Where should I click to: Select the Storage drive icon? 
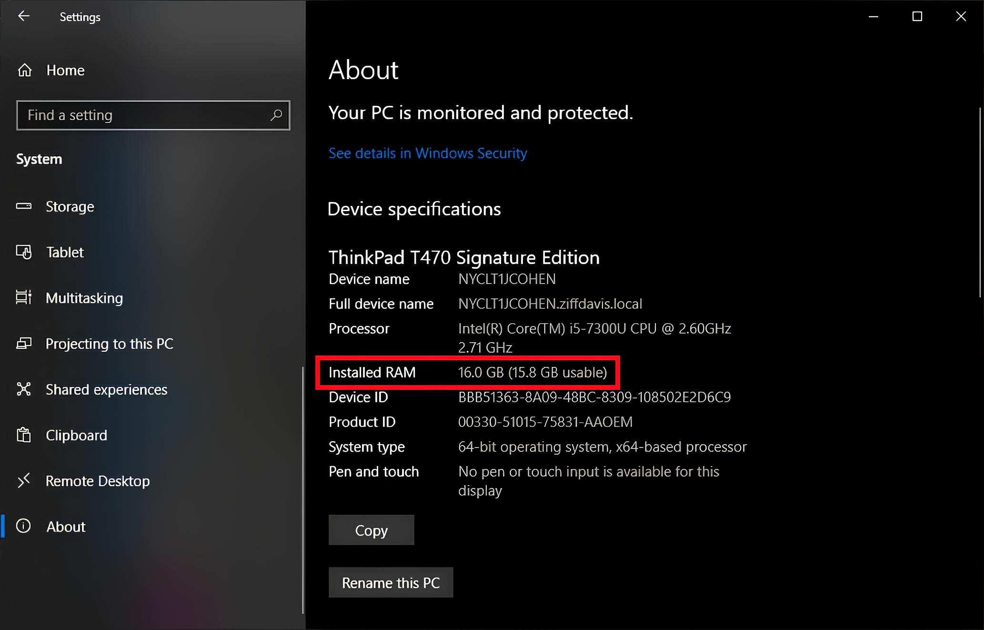point(24,206)
